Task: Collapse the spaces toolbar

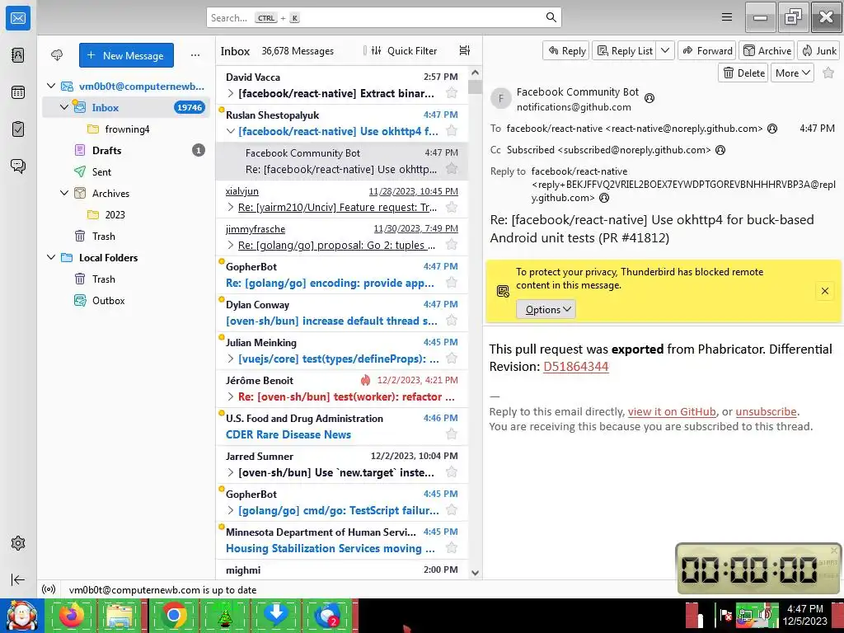Action: coord(18,579)
